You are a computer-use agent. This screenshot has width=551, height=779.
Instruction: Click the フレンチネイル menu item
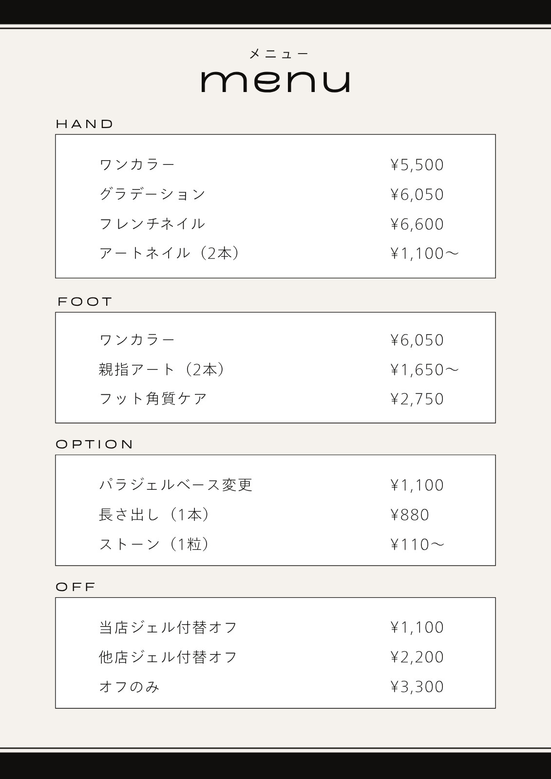pyautogui.click(x=152, y=224)
